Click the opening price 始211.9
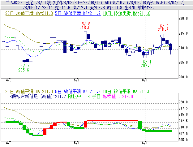 [63, 8]
